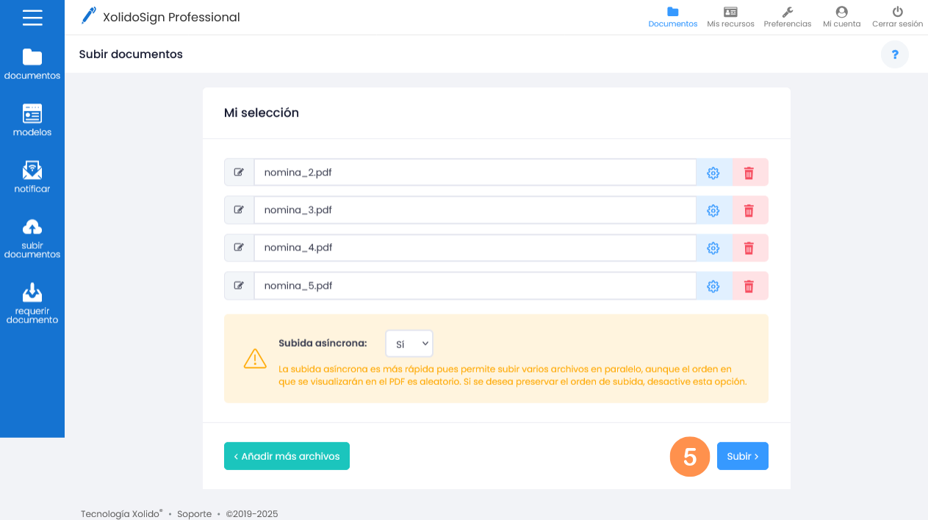Switch to the Mis recursos tab

(x=730, y=16)
